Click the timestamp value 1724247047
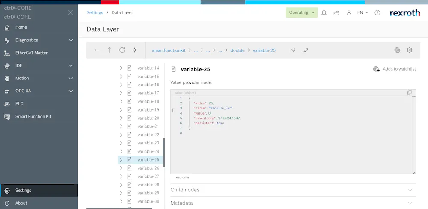Viewport: 428px width, 209px height. click(229, 118)
